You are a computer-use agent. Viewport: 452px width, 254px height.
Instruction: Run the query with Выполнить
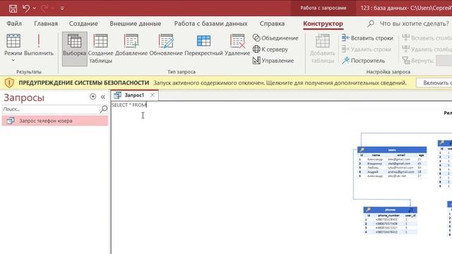coord(39,45)
